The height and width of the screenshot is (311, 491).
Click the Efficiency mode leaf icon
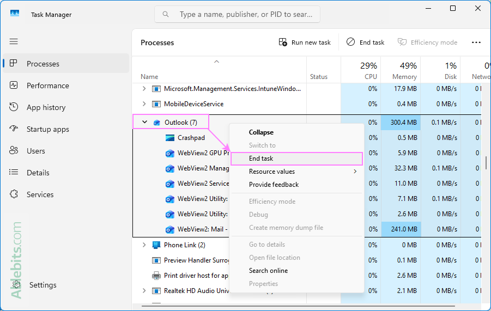[x=402, y=42]
